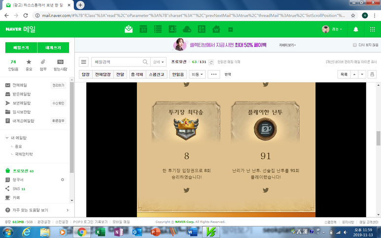Check the 다시 보지 않음 checkbox
Screen dimensions: 381x238
click(x=355, y=45)
